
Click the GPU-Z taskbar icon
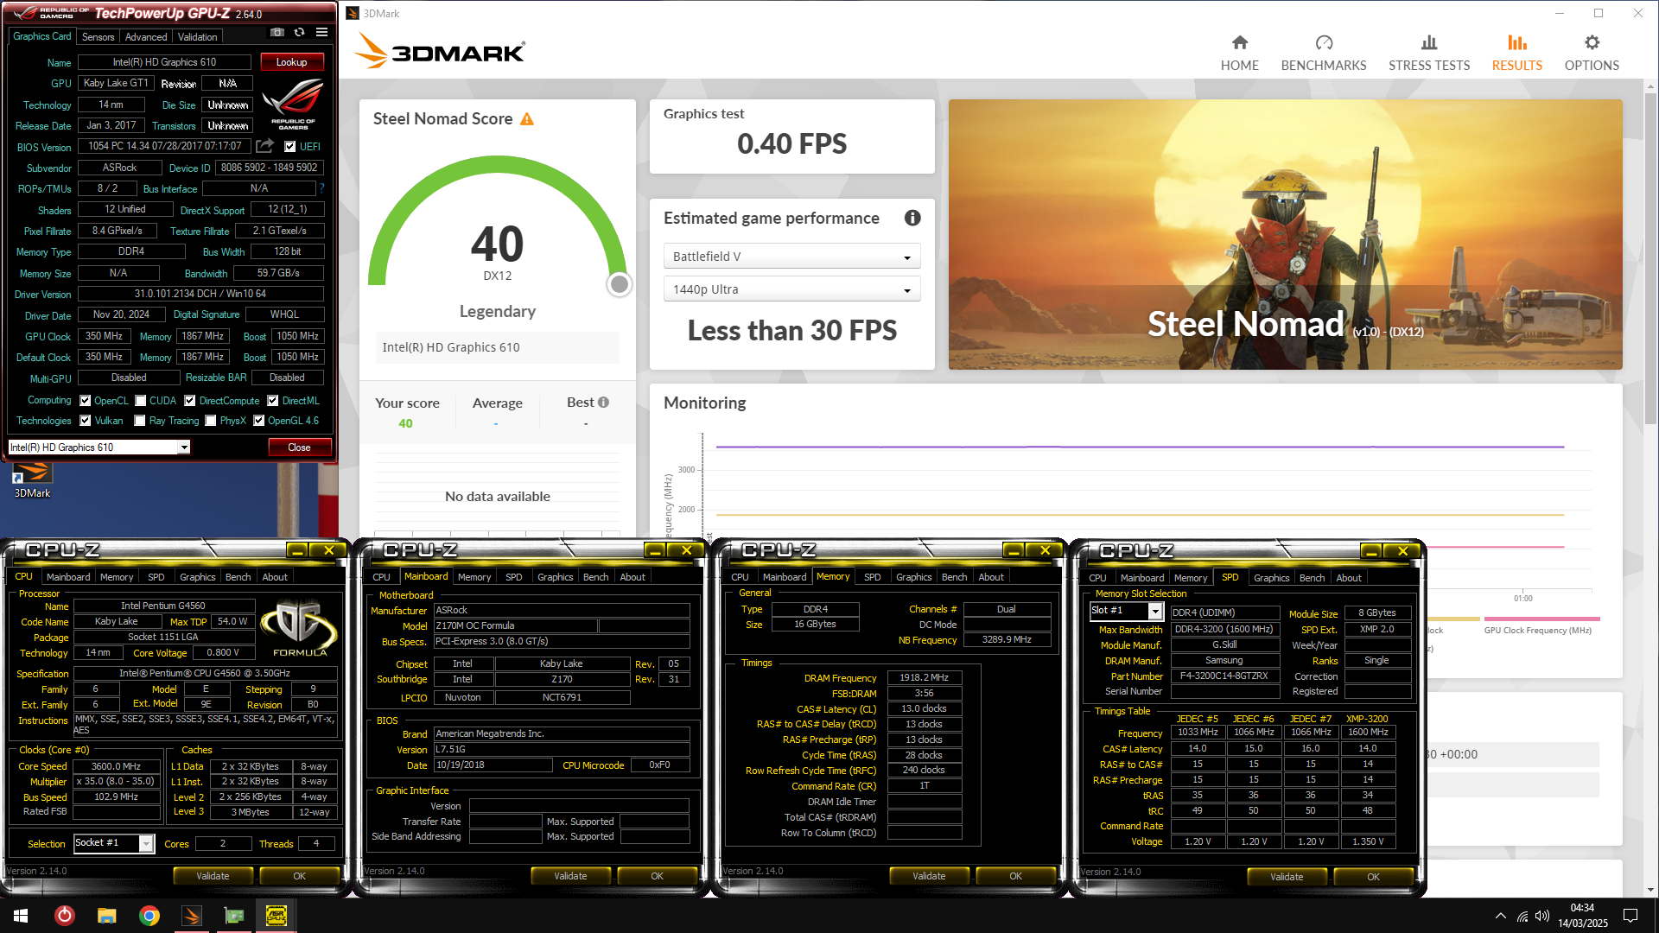[234, 916]
